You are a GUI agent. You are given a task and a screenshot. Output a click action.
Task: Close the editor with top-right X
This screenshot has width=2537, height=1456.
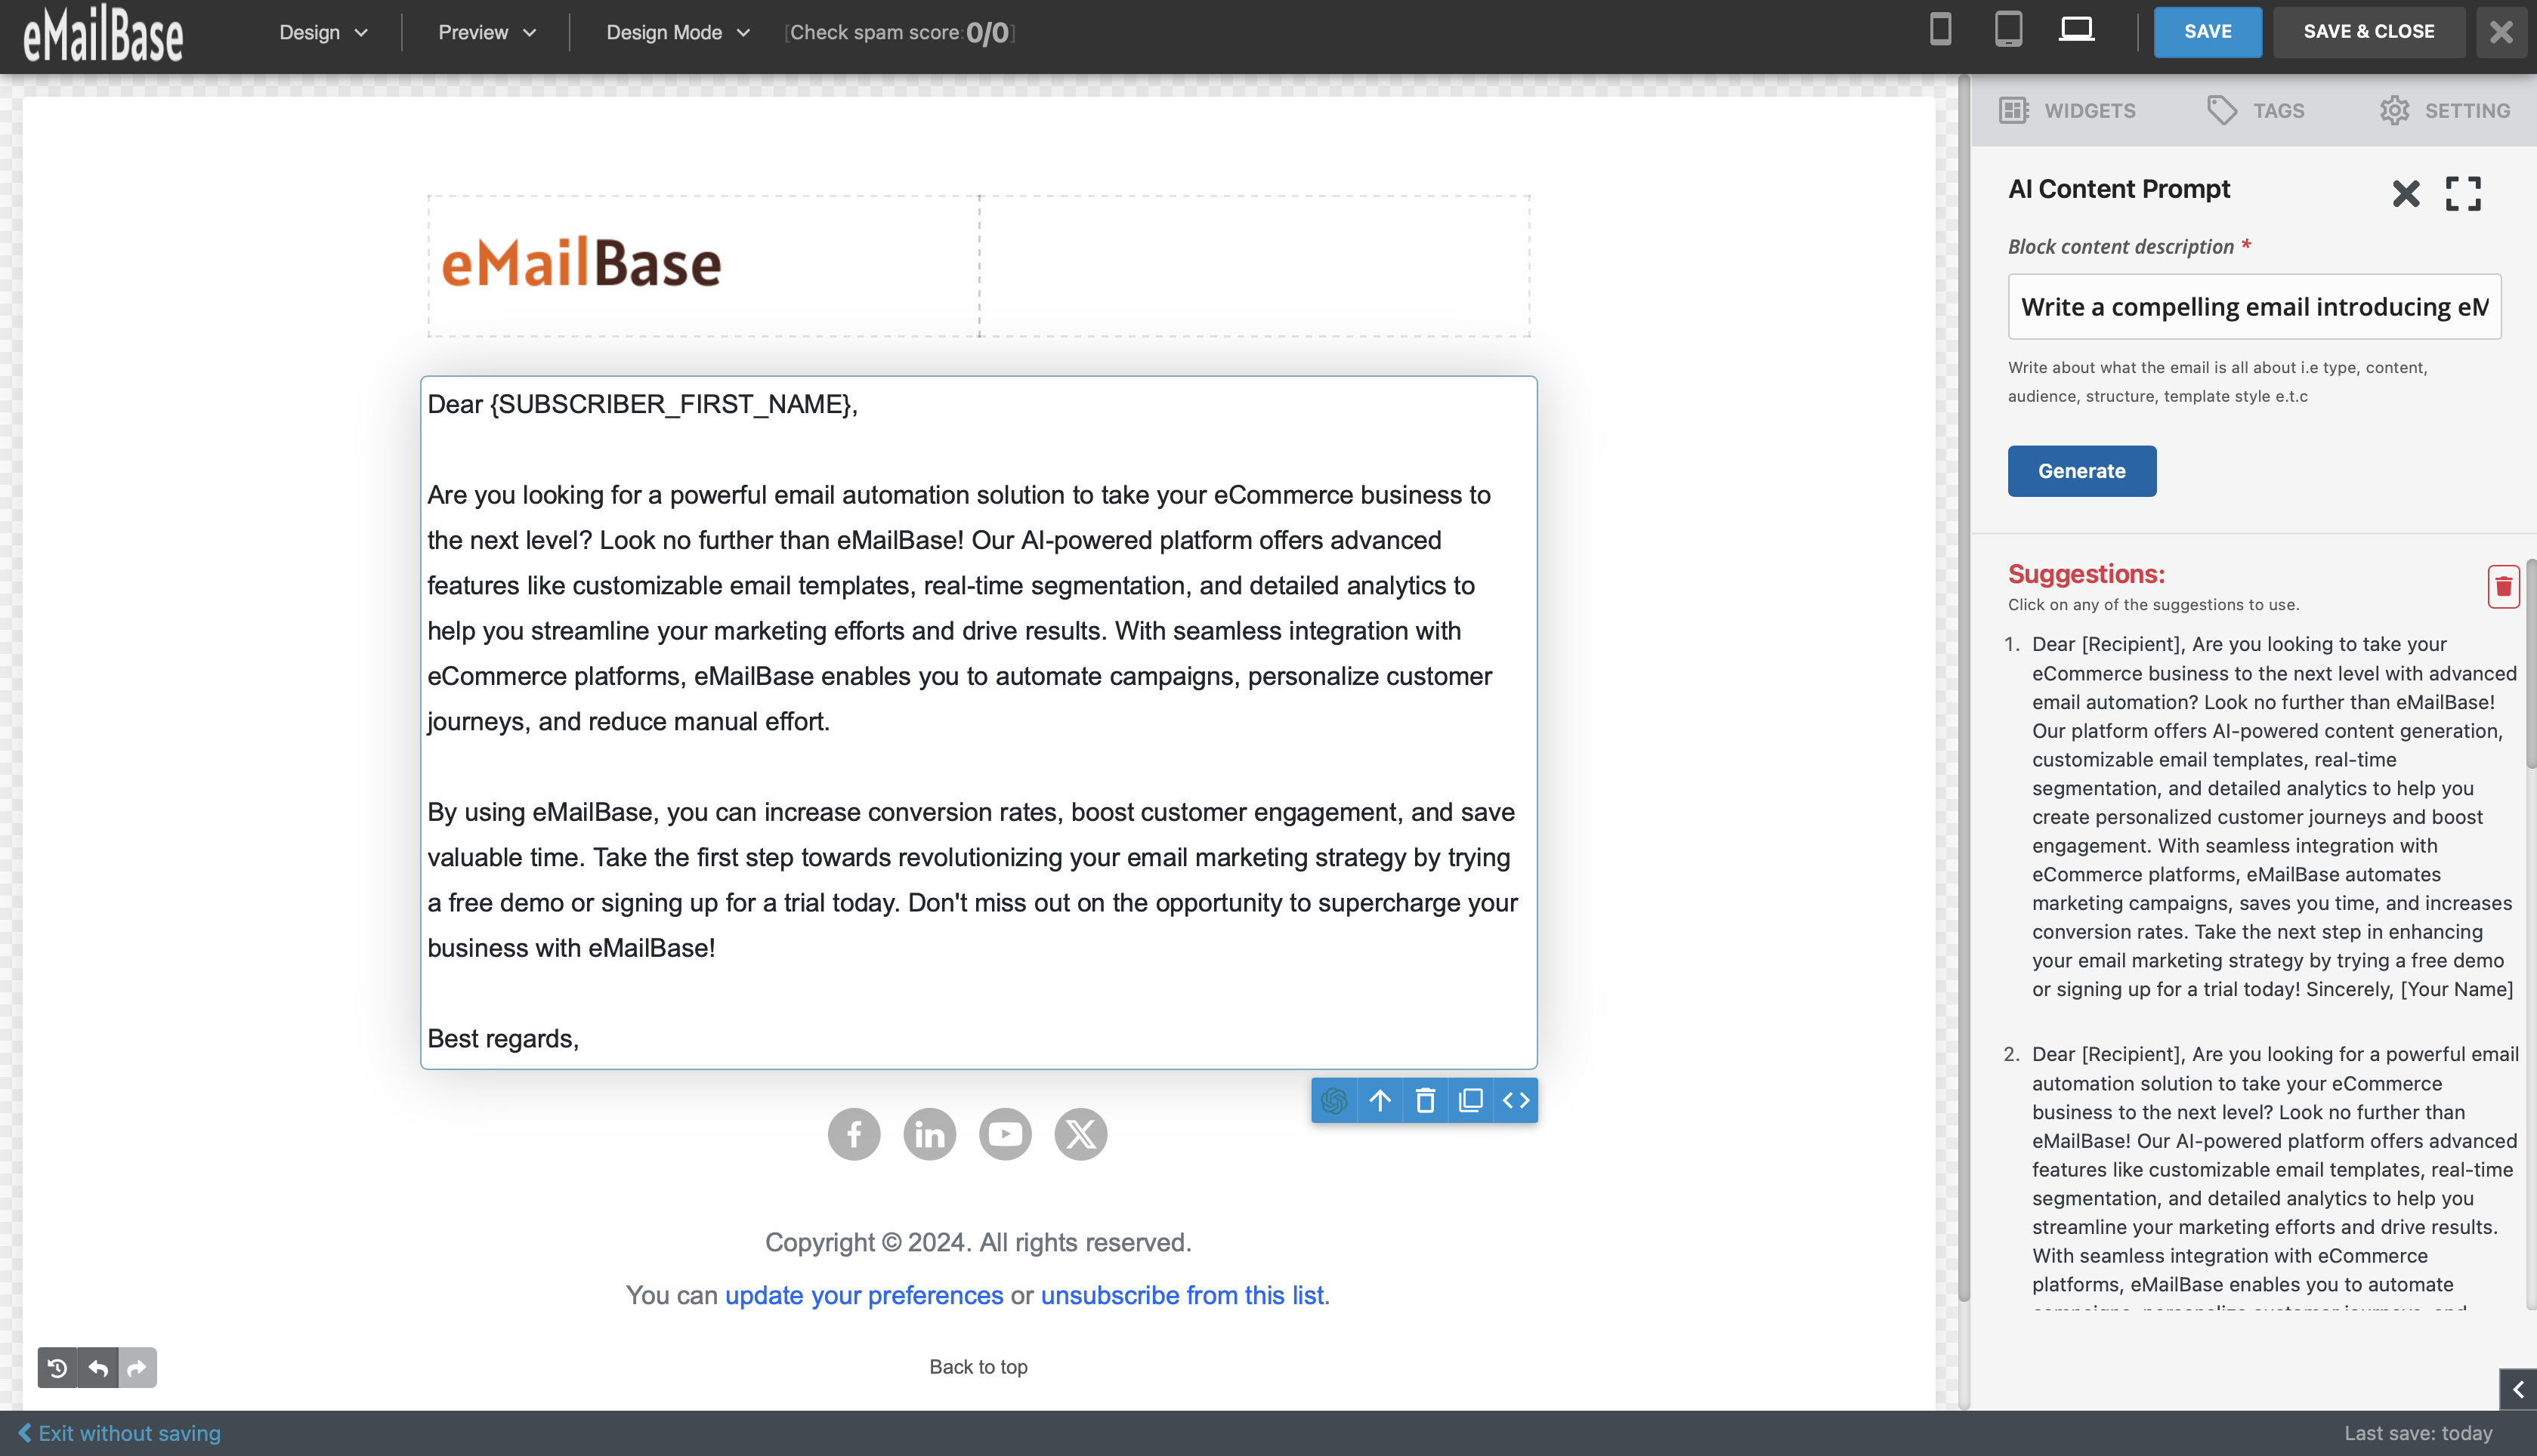click(2501, 32)
